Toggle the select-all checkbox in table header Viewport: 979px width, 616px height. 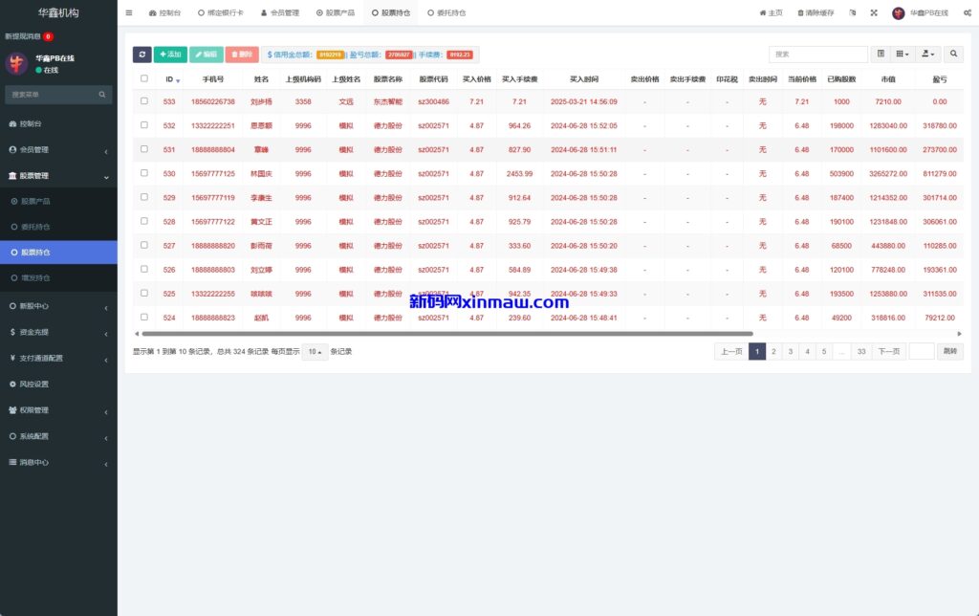pos(144,78)
